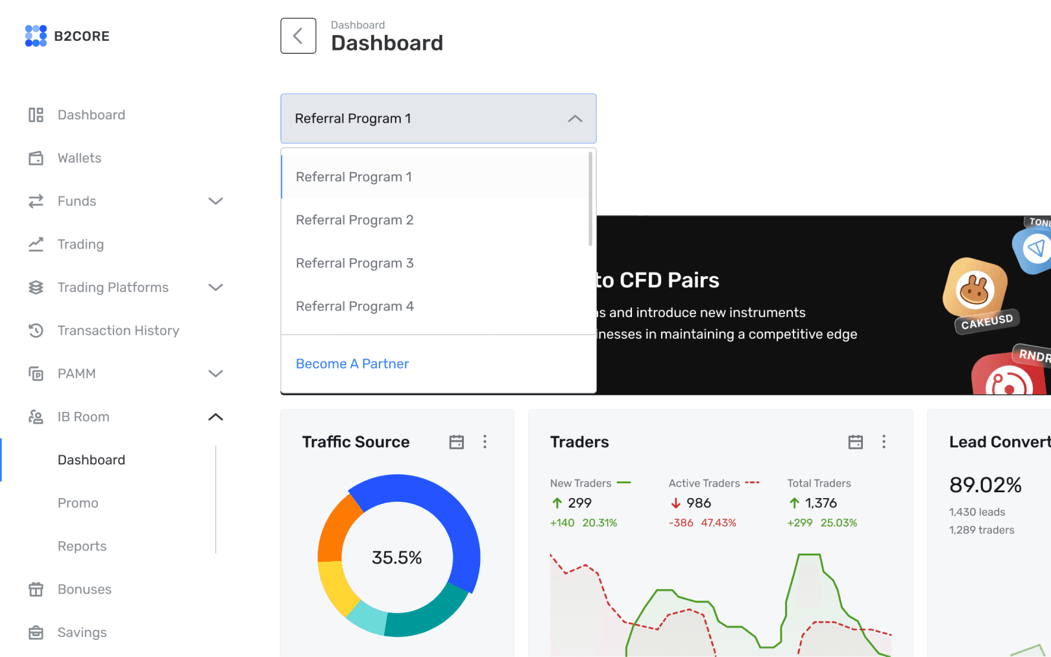Screen dimensions: 1051x657
Task: Click the 89.02% lead conversion value
Action: click(x=985, y=484)
